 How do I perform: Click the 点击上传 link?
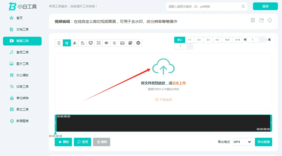tap(179, 83)
